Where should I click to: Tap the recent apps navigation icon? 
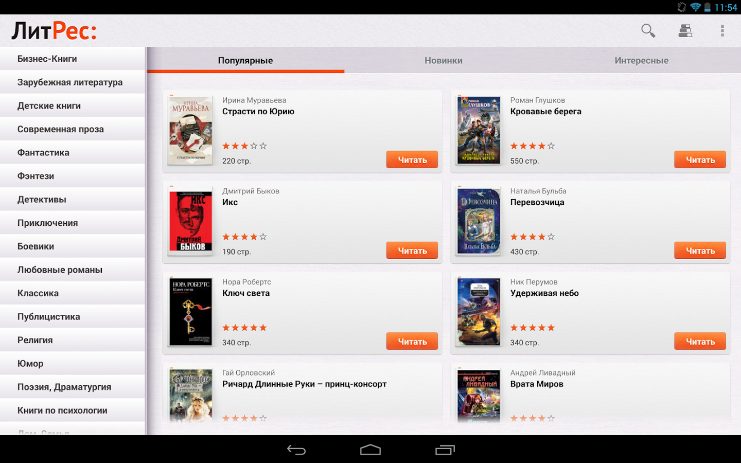point(445,450)
